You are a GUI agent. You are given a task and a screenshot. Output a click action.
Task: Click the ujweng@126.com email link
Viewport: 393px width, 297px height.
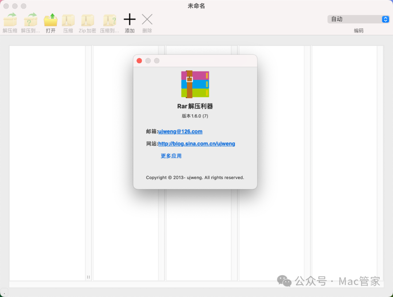click(x=180, y=131)
